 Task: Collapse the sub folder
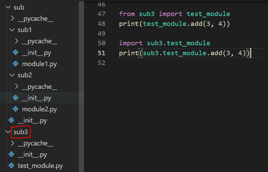click(8, 7)
